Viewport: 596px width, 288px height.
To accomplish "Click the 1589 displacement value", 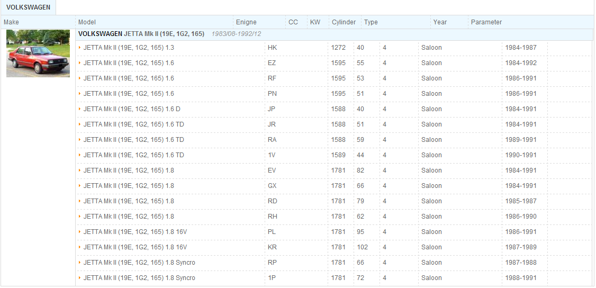I will [x=338, y=155].
